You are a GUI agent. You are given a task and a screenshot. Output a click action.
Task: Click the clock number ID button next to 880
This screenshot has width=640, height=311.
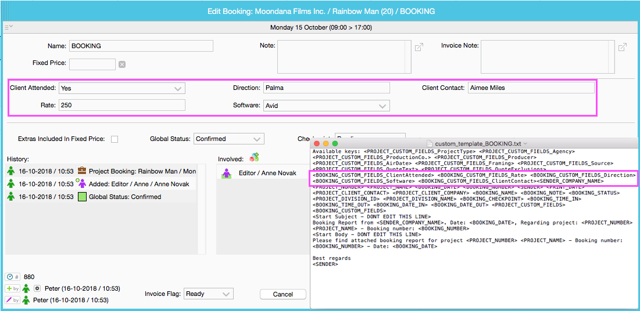(x=12, y=277)
